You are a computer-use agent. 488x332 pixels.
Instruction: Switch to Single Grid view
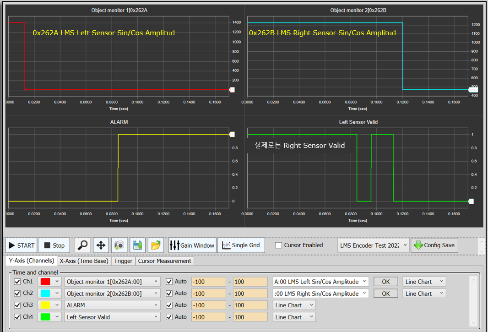pos(241,245)
